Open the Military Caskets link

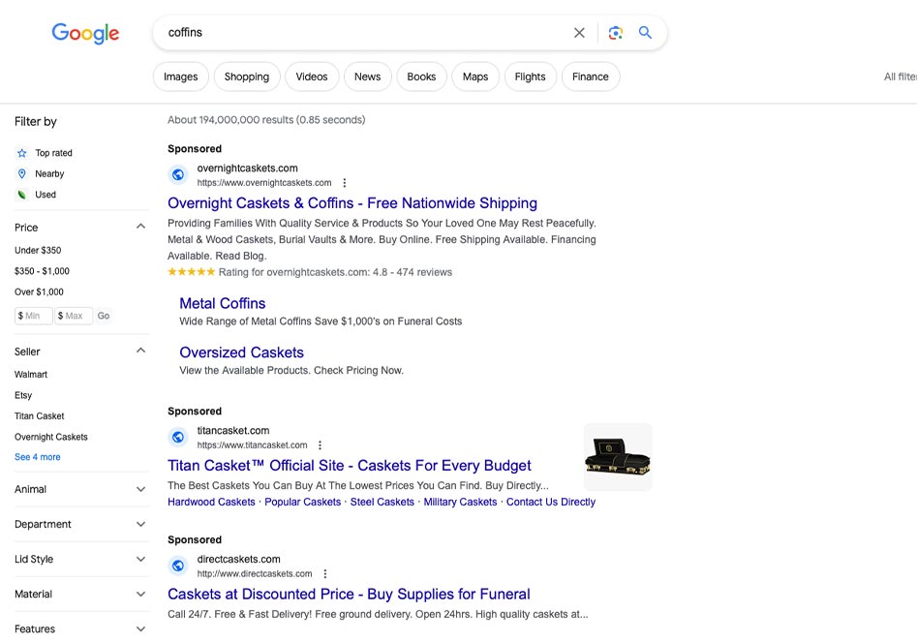click(x=460, y=502)
